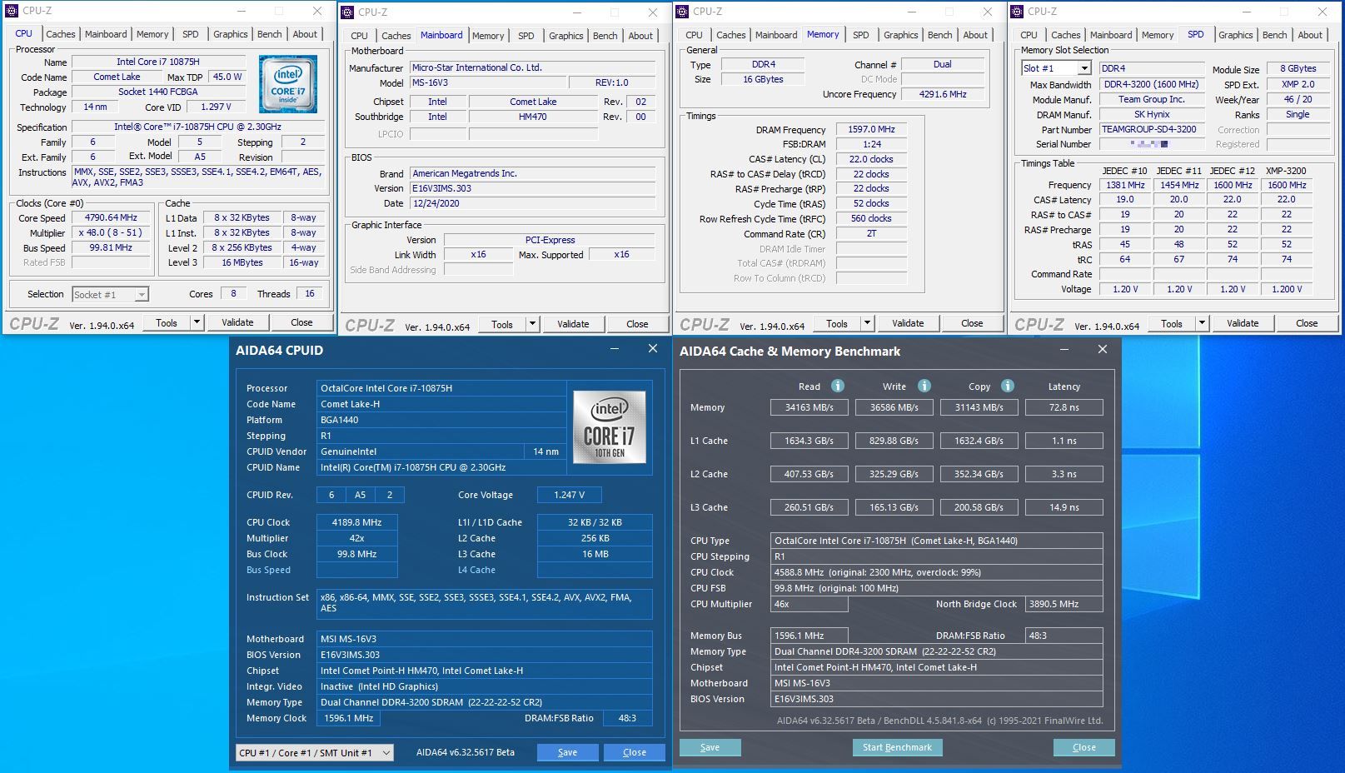Click Validate in the CPU-Z CPU window
This screenshot has width=1345, height=773.
pos(237,322)
